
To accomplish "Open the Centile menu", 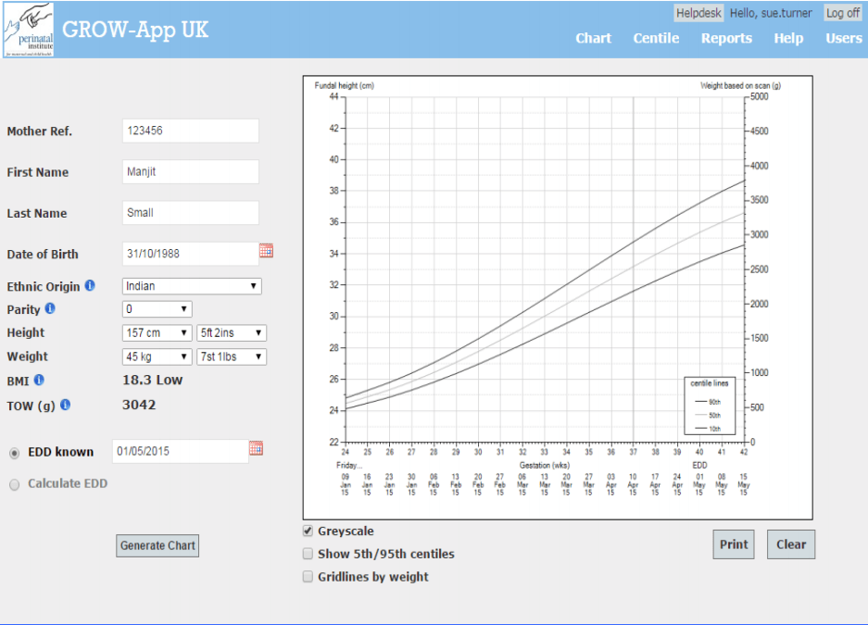I will point(656,38).
